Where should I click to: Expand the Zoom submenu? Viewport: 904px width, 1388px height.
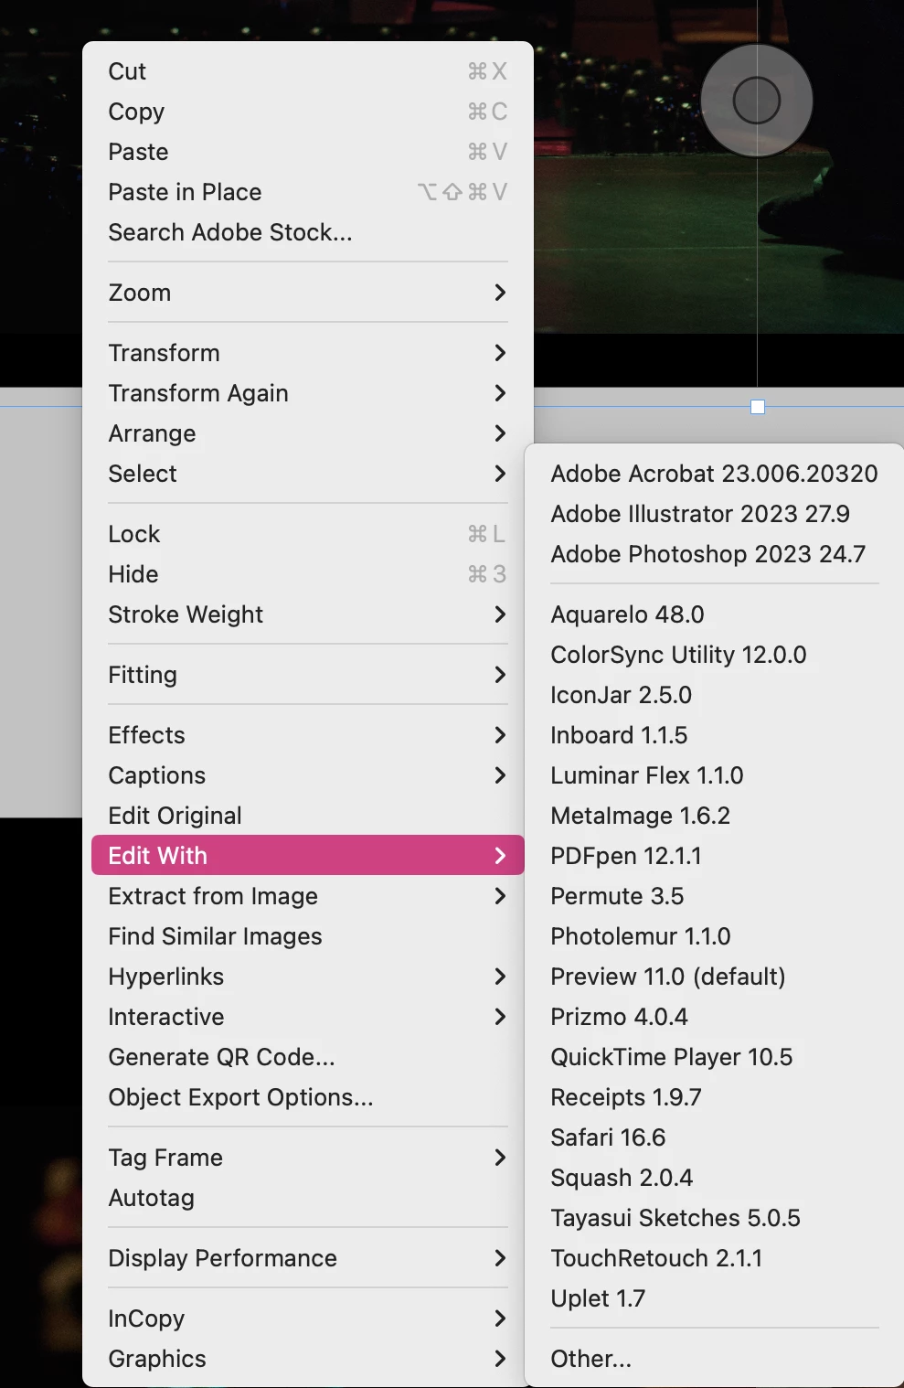pyautogui.click(x=308, y=293)
